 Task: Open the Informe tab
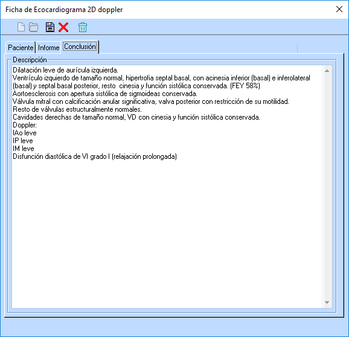(x=48, y=48)
